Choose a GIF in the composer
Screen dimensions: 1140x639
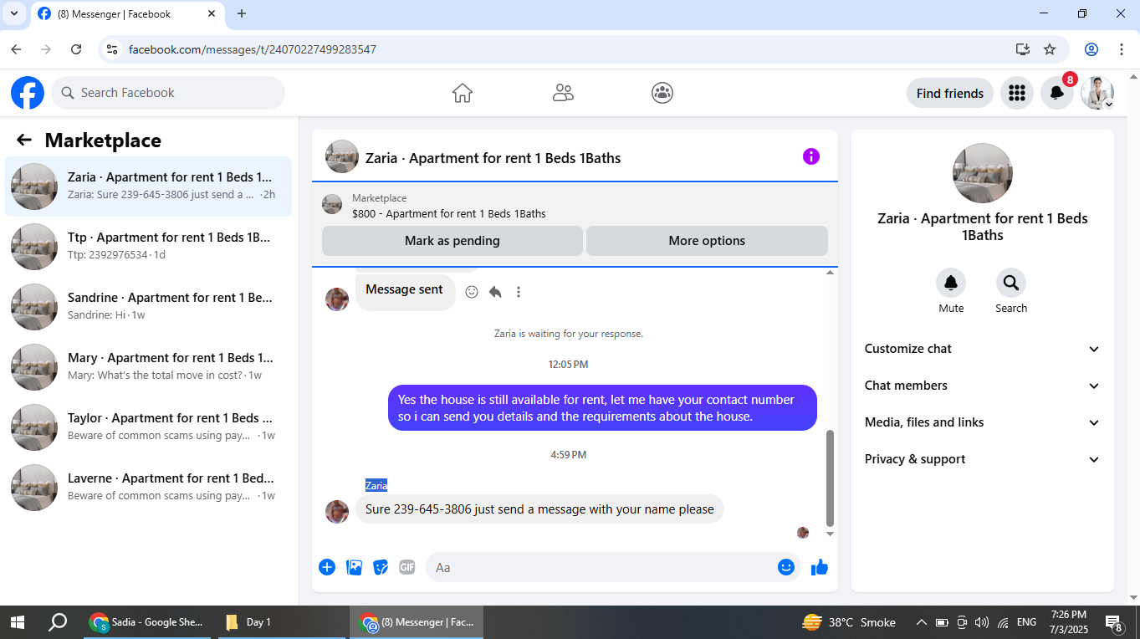coord(407,567)
